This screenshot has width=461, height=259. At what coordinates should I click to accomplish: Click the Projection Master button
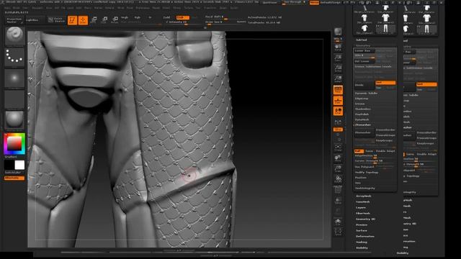(14, 20)
